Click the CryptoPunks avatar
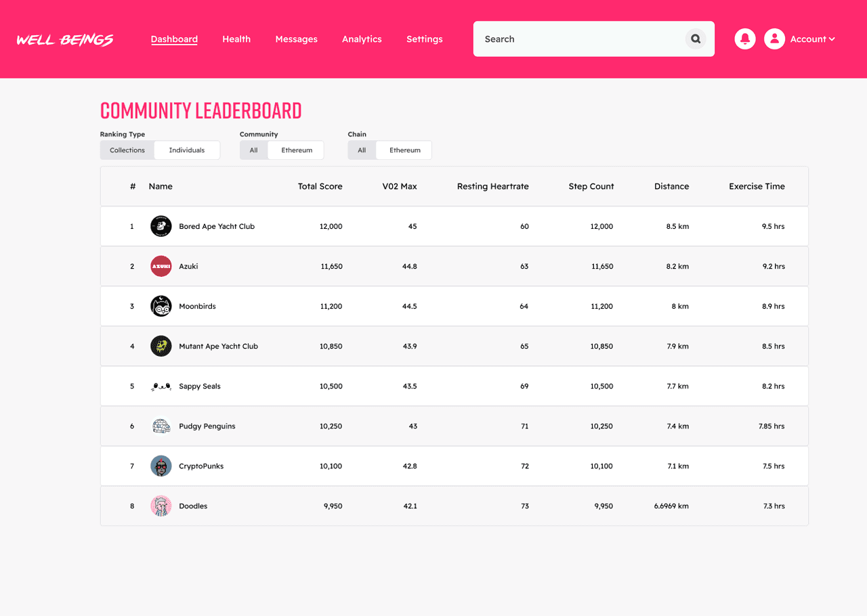The width and height of the screenshot is (867, 616). 161,466
